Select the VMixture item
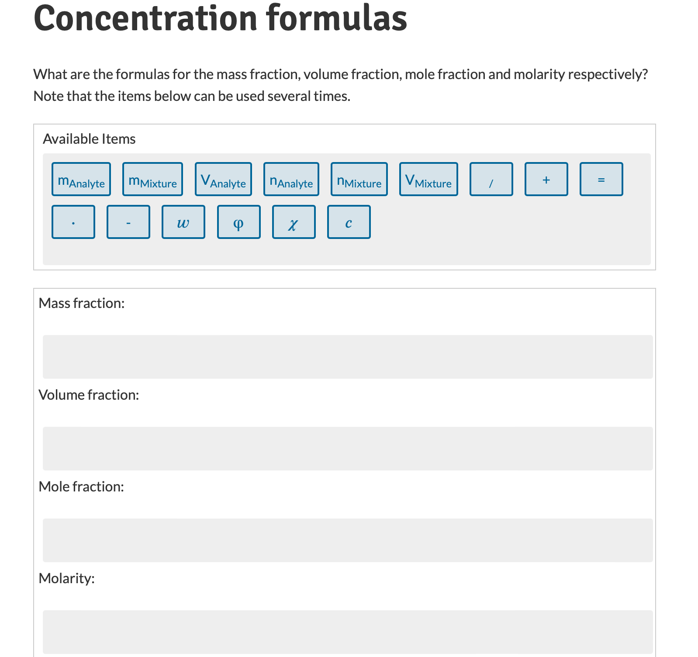This screenshot has height=657, width=698. tap(428, 179)
